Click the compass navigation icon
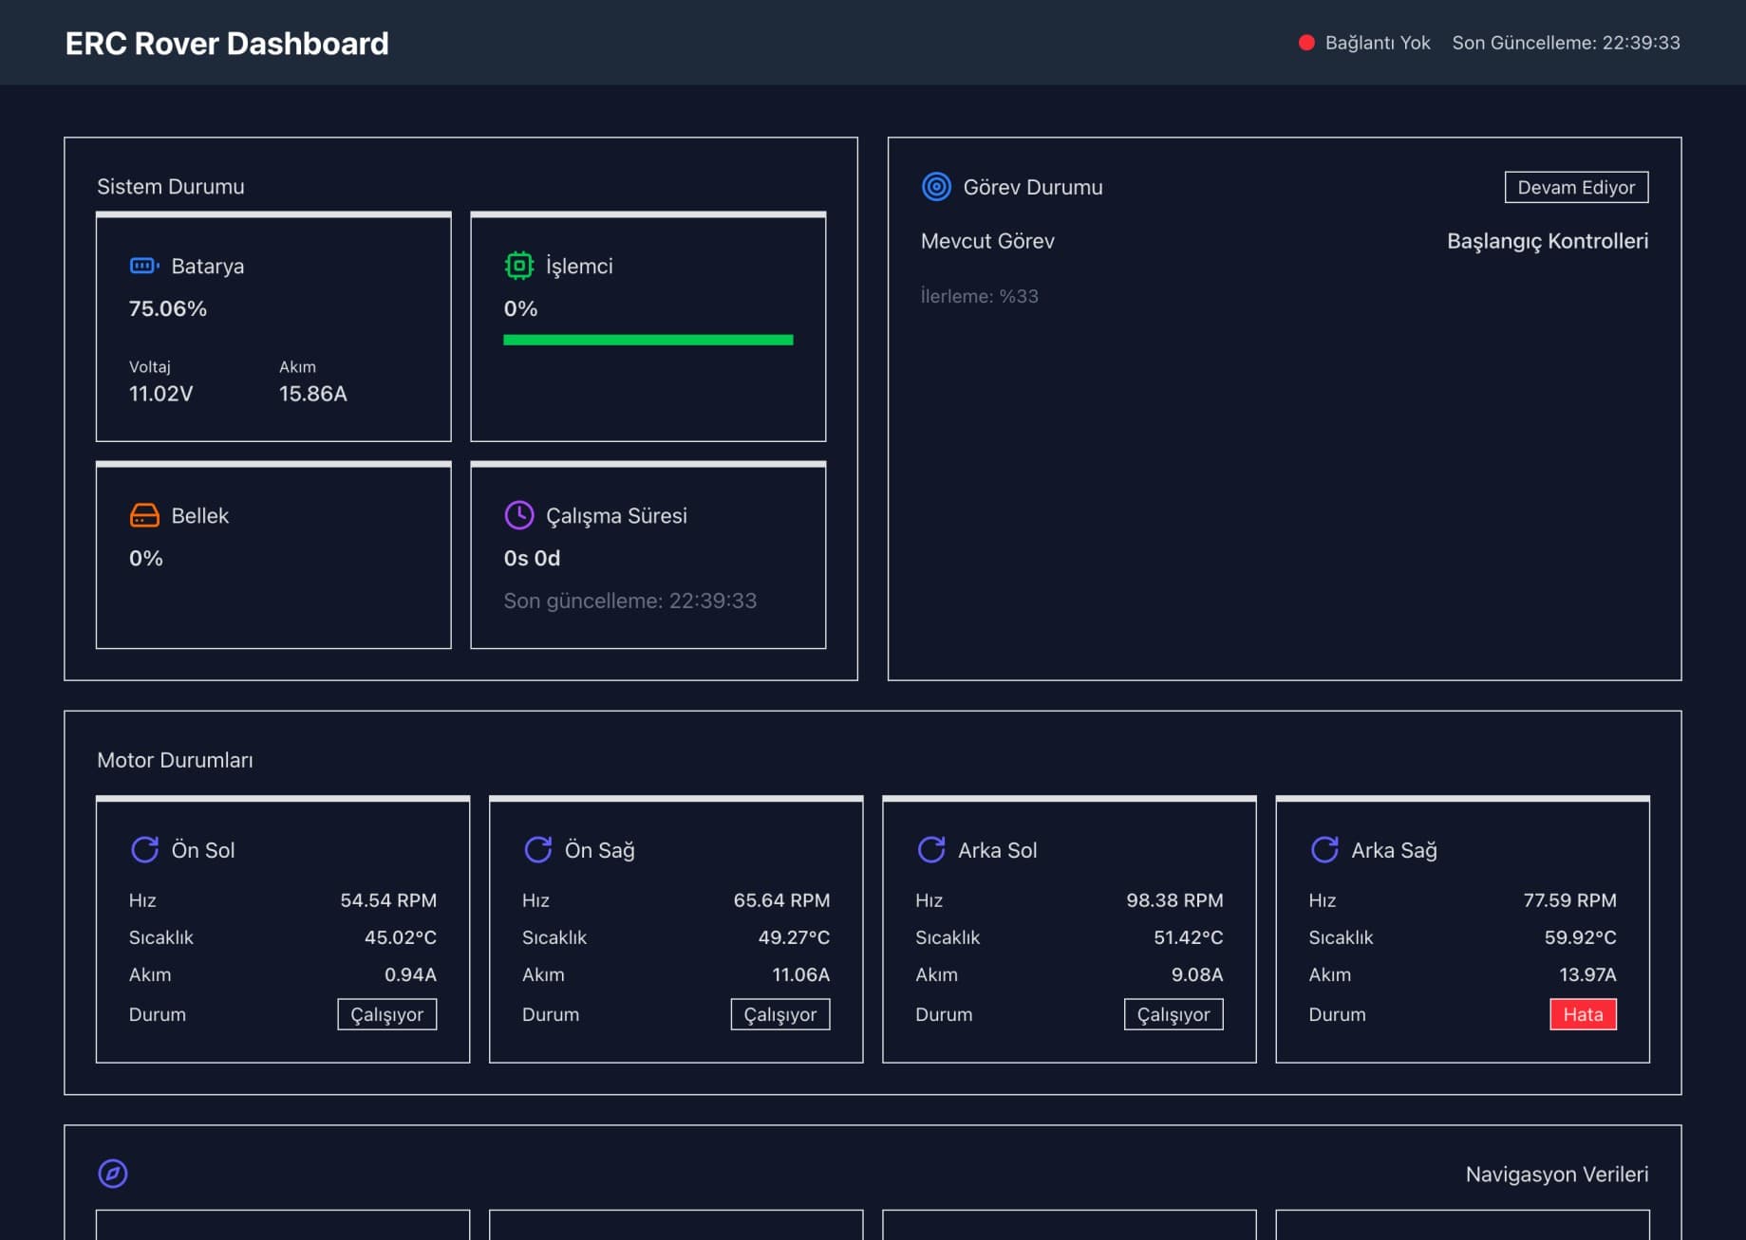1746x1240 pixels. coord(113,1174)
